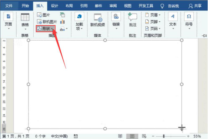
Task: Click the word count 0 个字
Action: [40, 136]
